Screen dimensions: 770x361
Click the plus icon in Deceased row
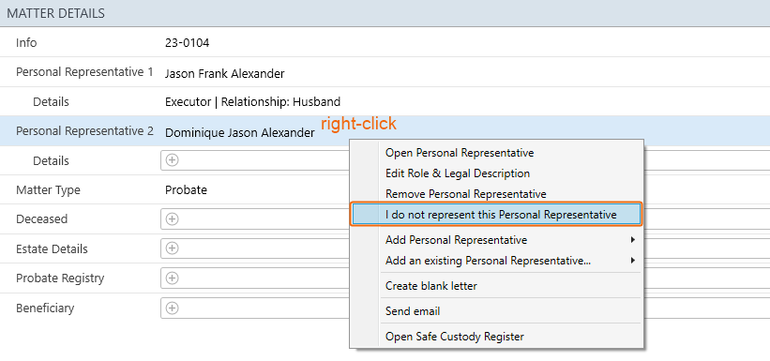(x=172, y=219)
